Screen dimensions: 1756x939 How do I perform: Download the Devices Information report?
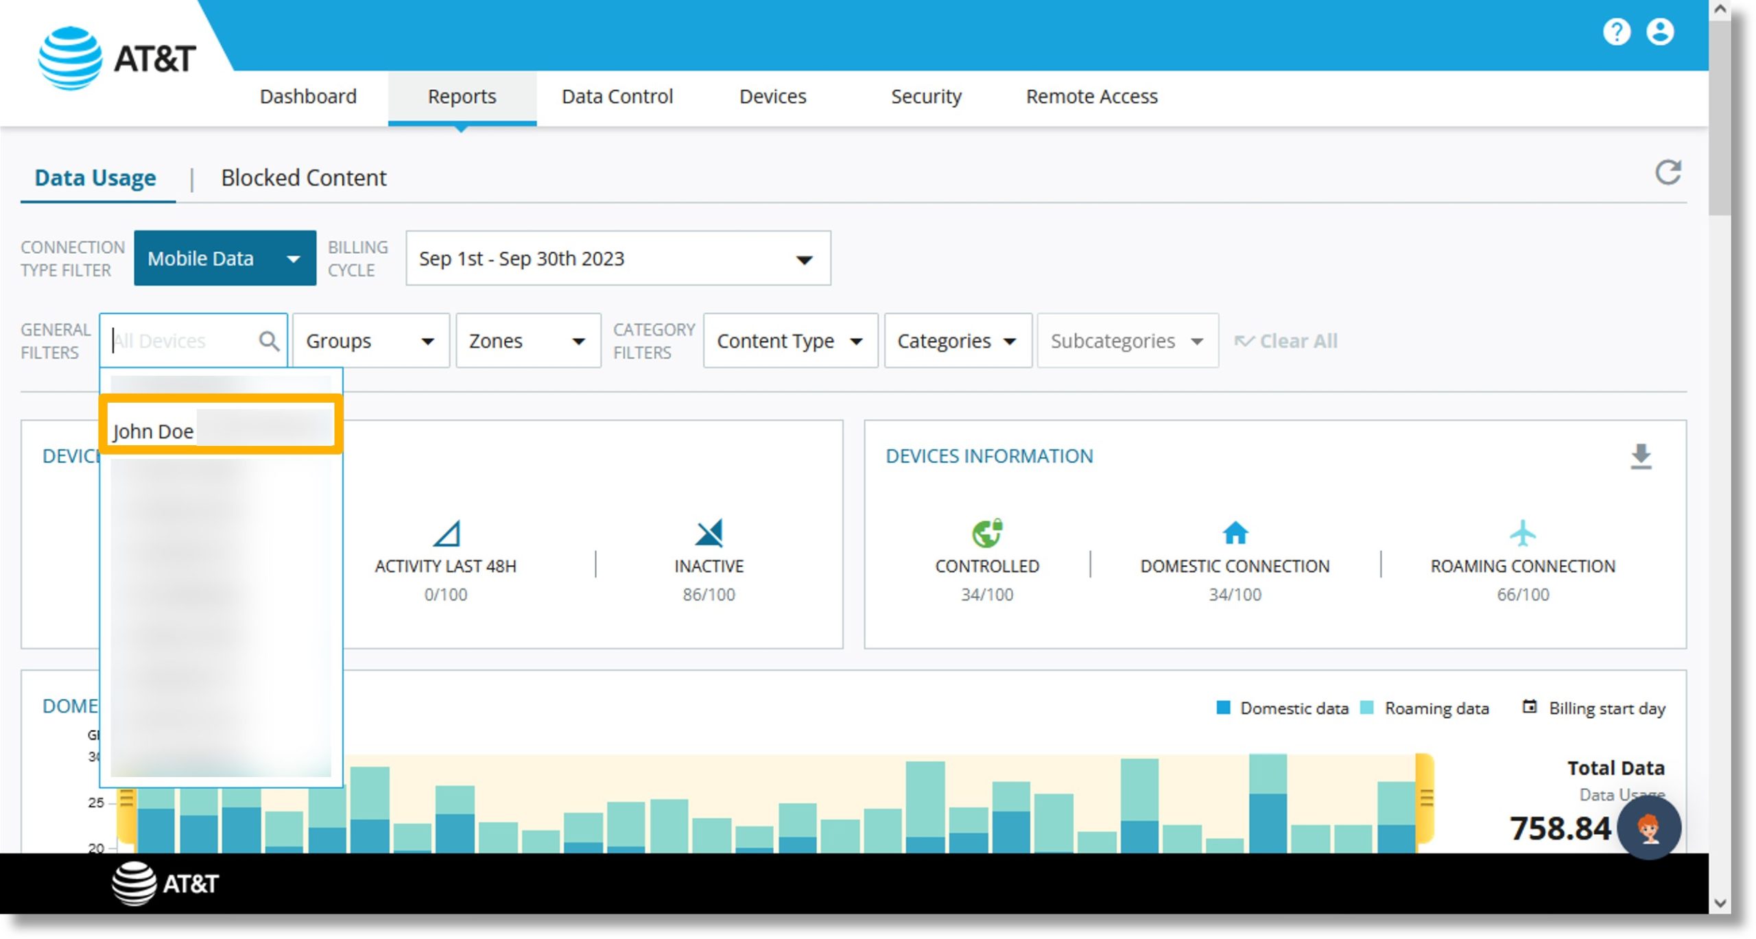1641,457
